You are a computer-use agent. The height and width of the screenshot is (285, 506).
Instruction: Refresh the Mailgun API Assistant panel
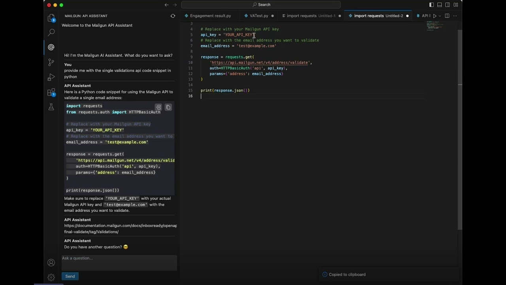pyautogui.click(x=173, y=16)
